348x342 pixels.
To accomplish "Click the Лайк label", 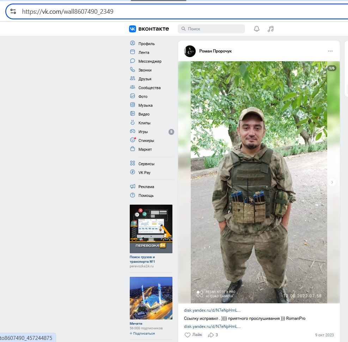I will [197, 335].
